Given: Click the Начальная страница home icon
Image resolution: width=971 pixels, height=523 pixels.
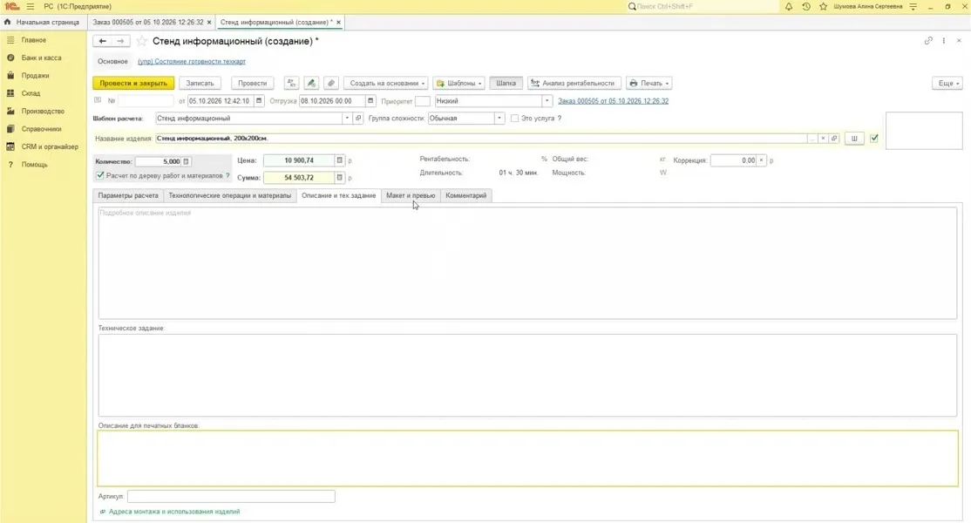Looking at the screenshot, I should 8,22.
